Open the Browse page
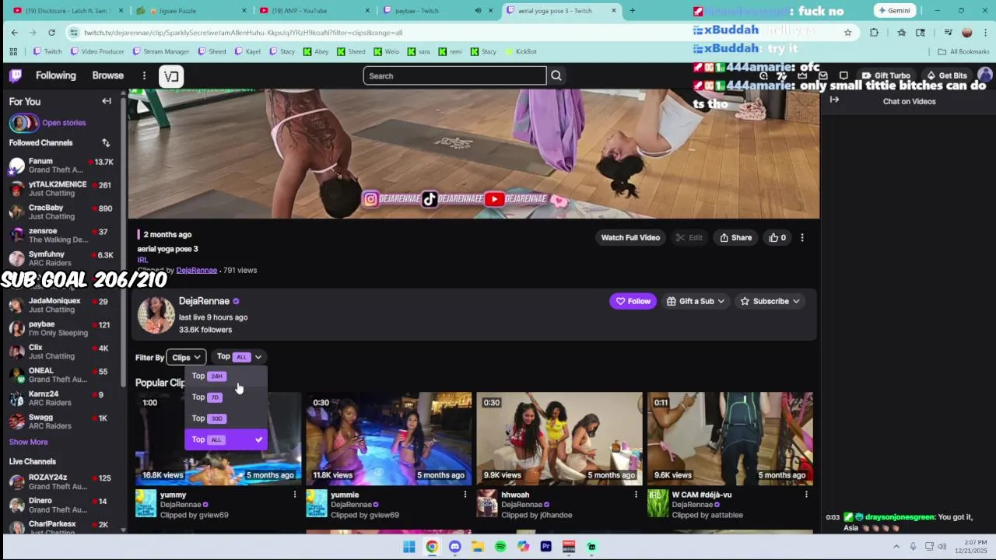 (108, 75)
